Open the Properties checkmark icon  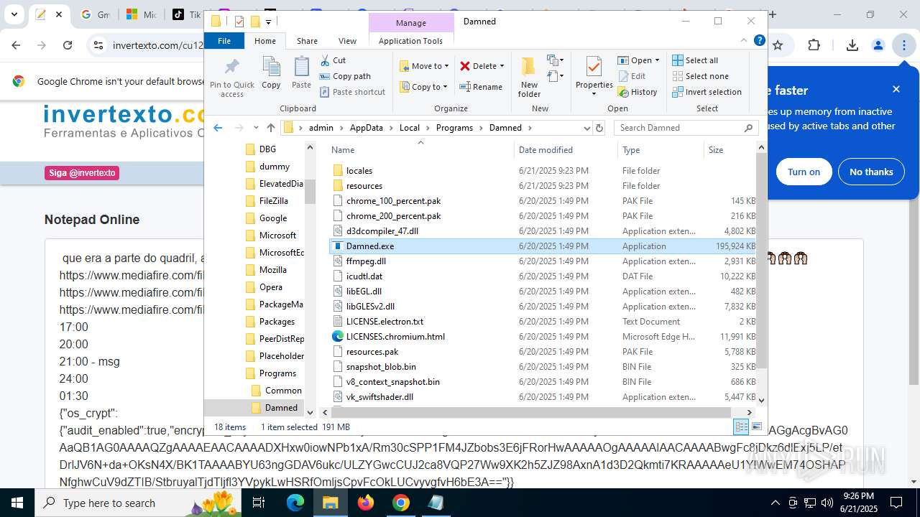click(594, 67)
